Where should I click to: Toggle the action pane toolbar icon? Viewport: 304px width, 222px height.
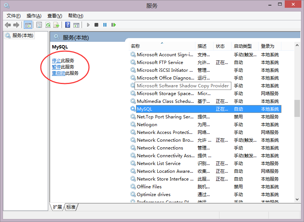[76, 25]
